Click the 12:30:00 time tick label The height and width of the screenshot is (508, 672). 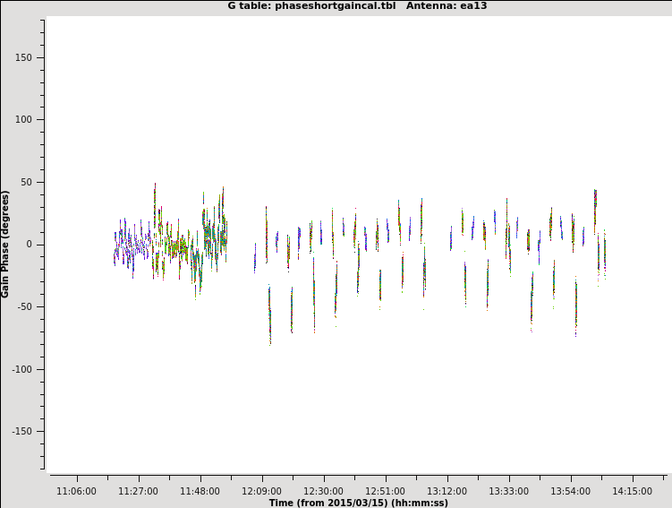(x=323, y=491)
